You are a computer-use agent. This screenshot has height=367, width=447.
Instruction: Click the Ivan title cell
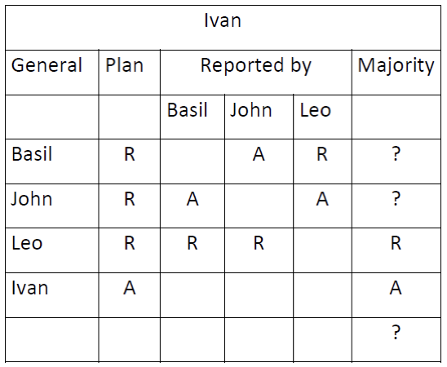pyautogui.click(x=223, y=28)
